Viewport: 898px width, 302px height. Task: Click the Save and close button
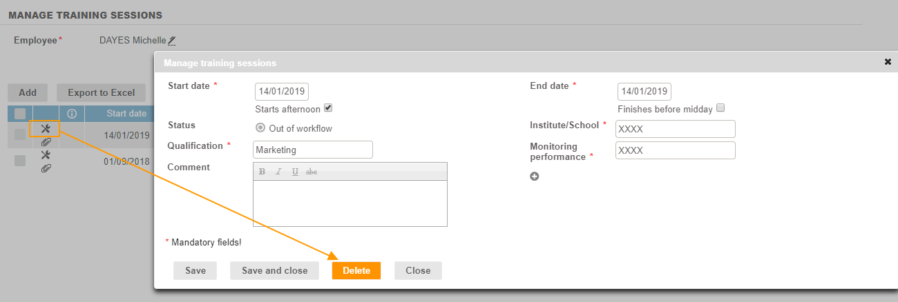[x=274, y=271]
